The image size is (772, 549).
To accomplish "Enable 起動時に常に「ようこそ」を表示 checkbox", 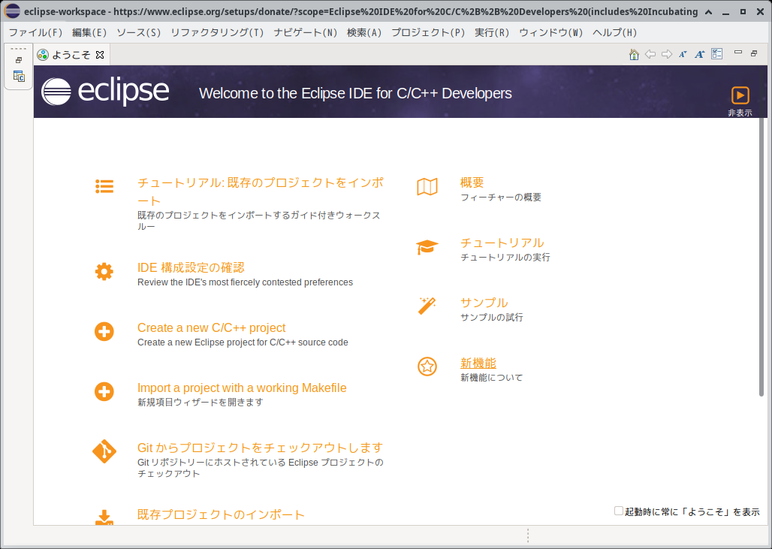I will (618, 511).
